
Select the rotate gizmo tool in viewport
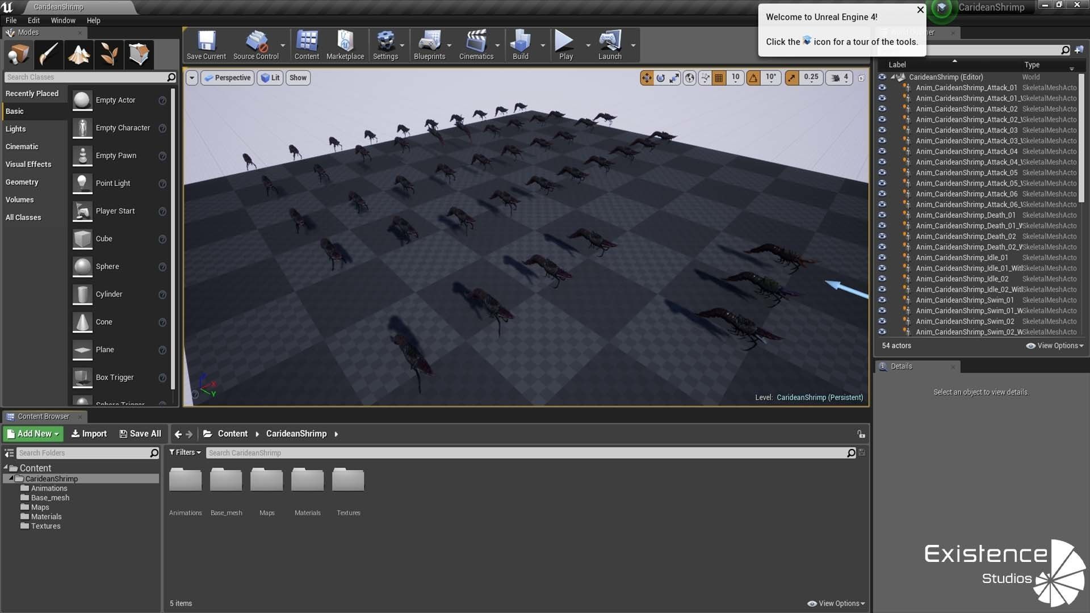660,78
